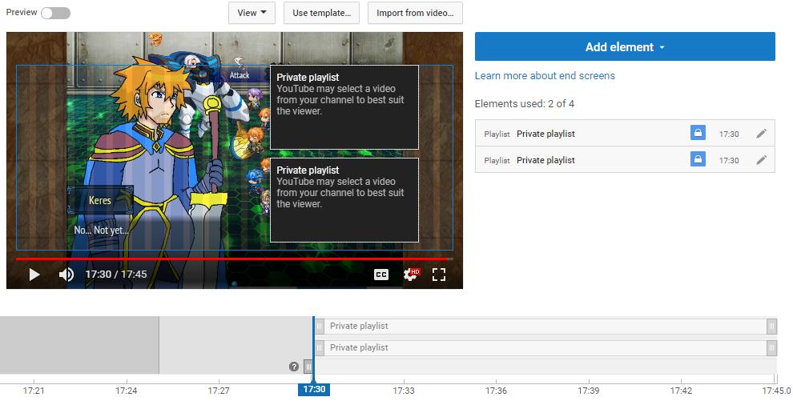The width and height of the screenshot is (793, 401).
Task: Mute the video volume
Action: tap(66, 275)
